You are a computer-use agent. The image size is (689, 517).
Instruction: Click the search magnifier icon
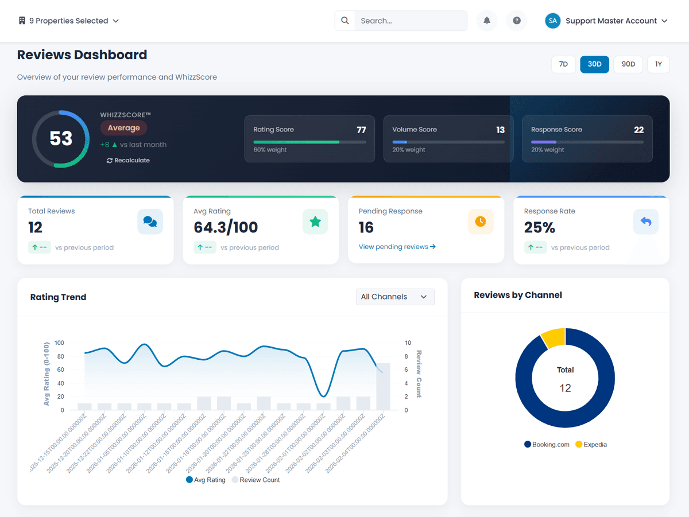(x=344, y=21)
